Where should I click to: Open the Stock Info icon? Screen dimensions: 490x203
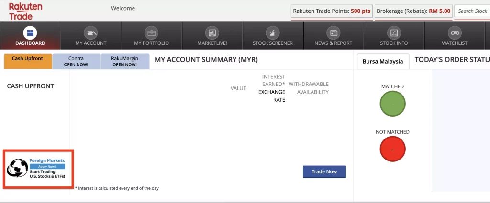394,32
